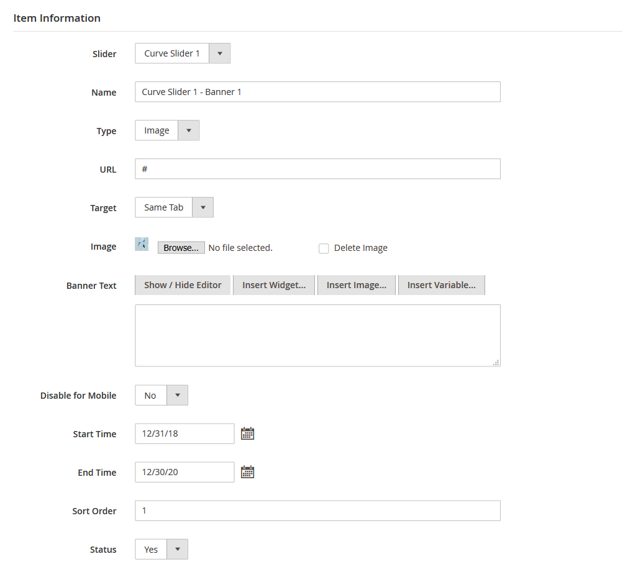The height and width of the screenshot is (572, 633).
Task: Click the Show / Hide Editor button
Action: click(183, 285)
